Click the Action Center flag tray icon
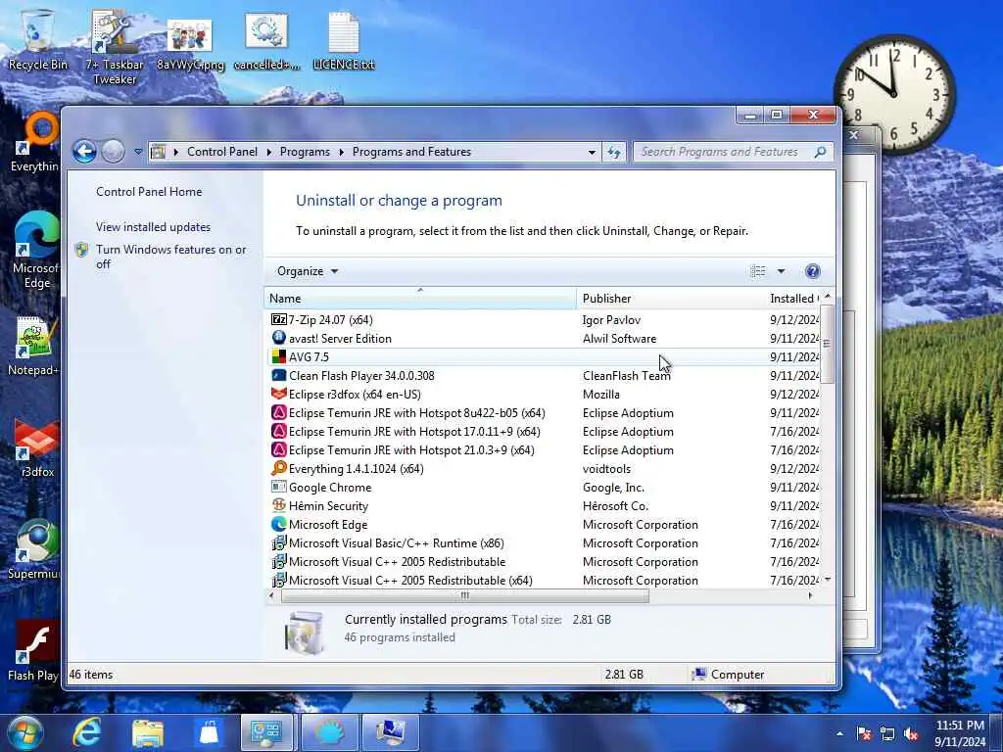This screenshot has height=752, width=1003. point(864,733)
